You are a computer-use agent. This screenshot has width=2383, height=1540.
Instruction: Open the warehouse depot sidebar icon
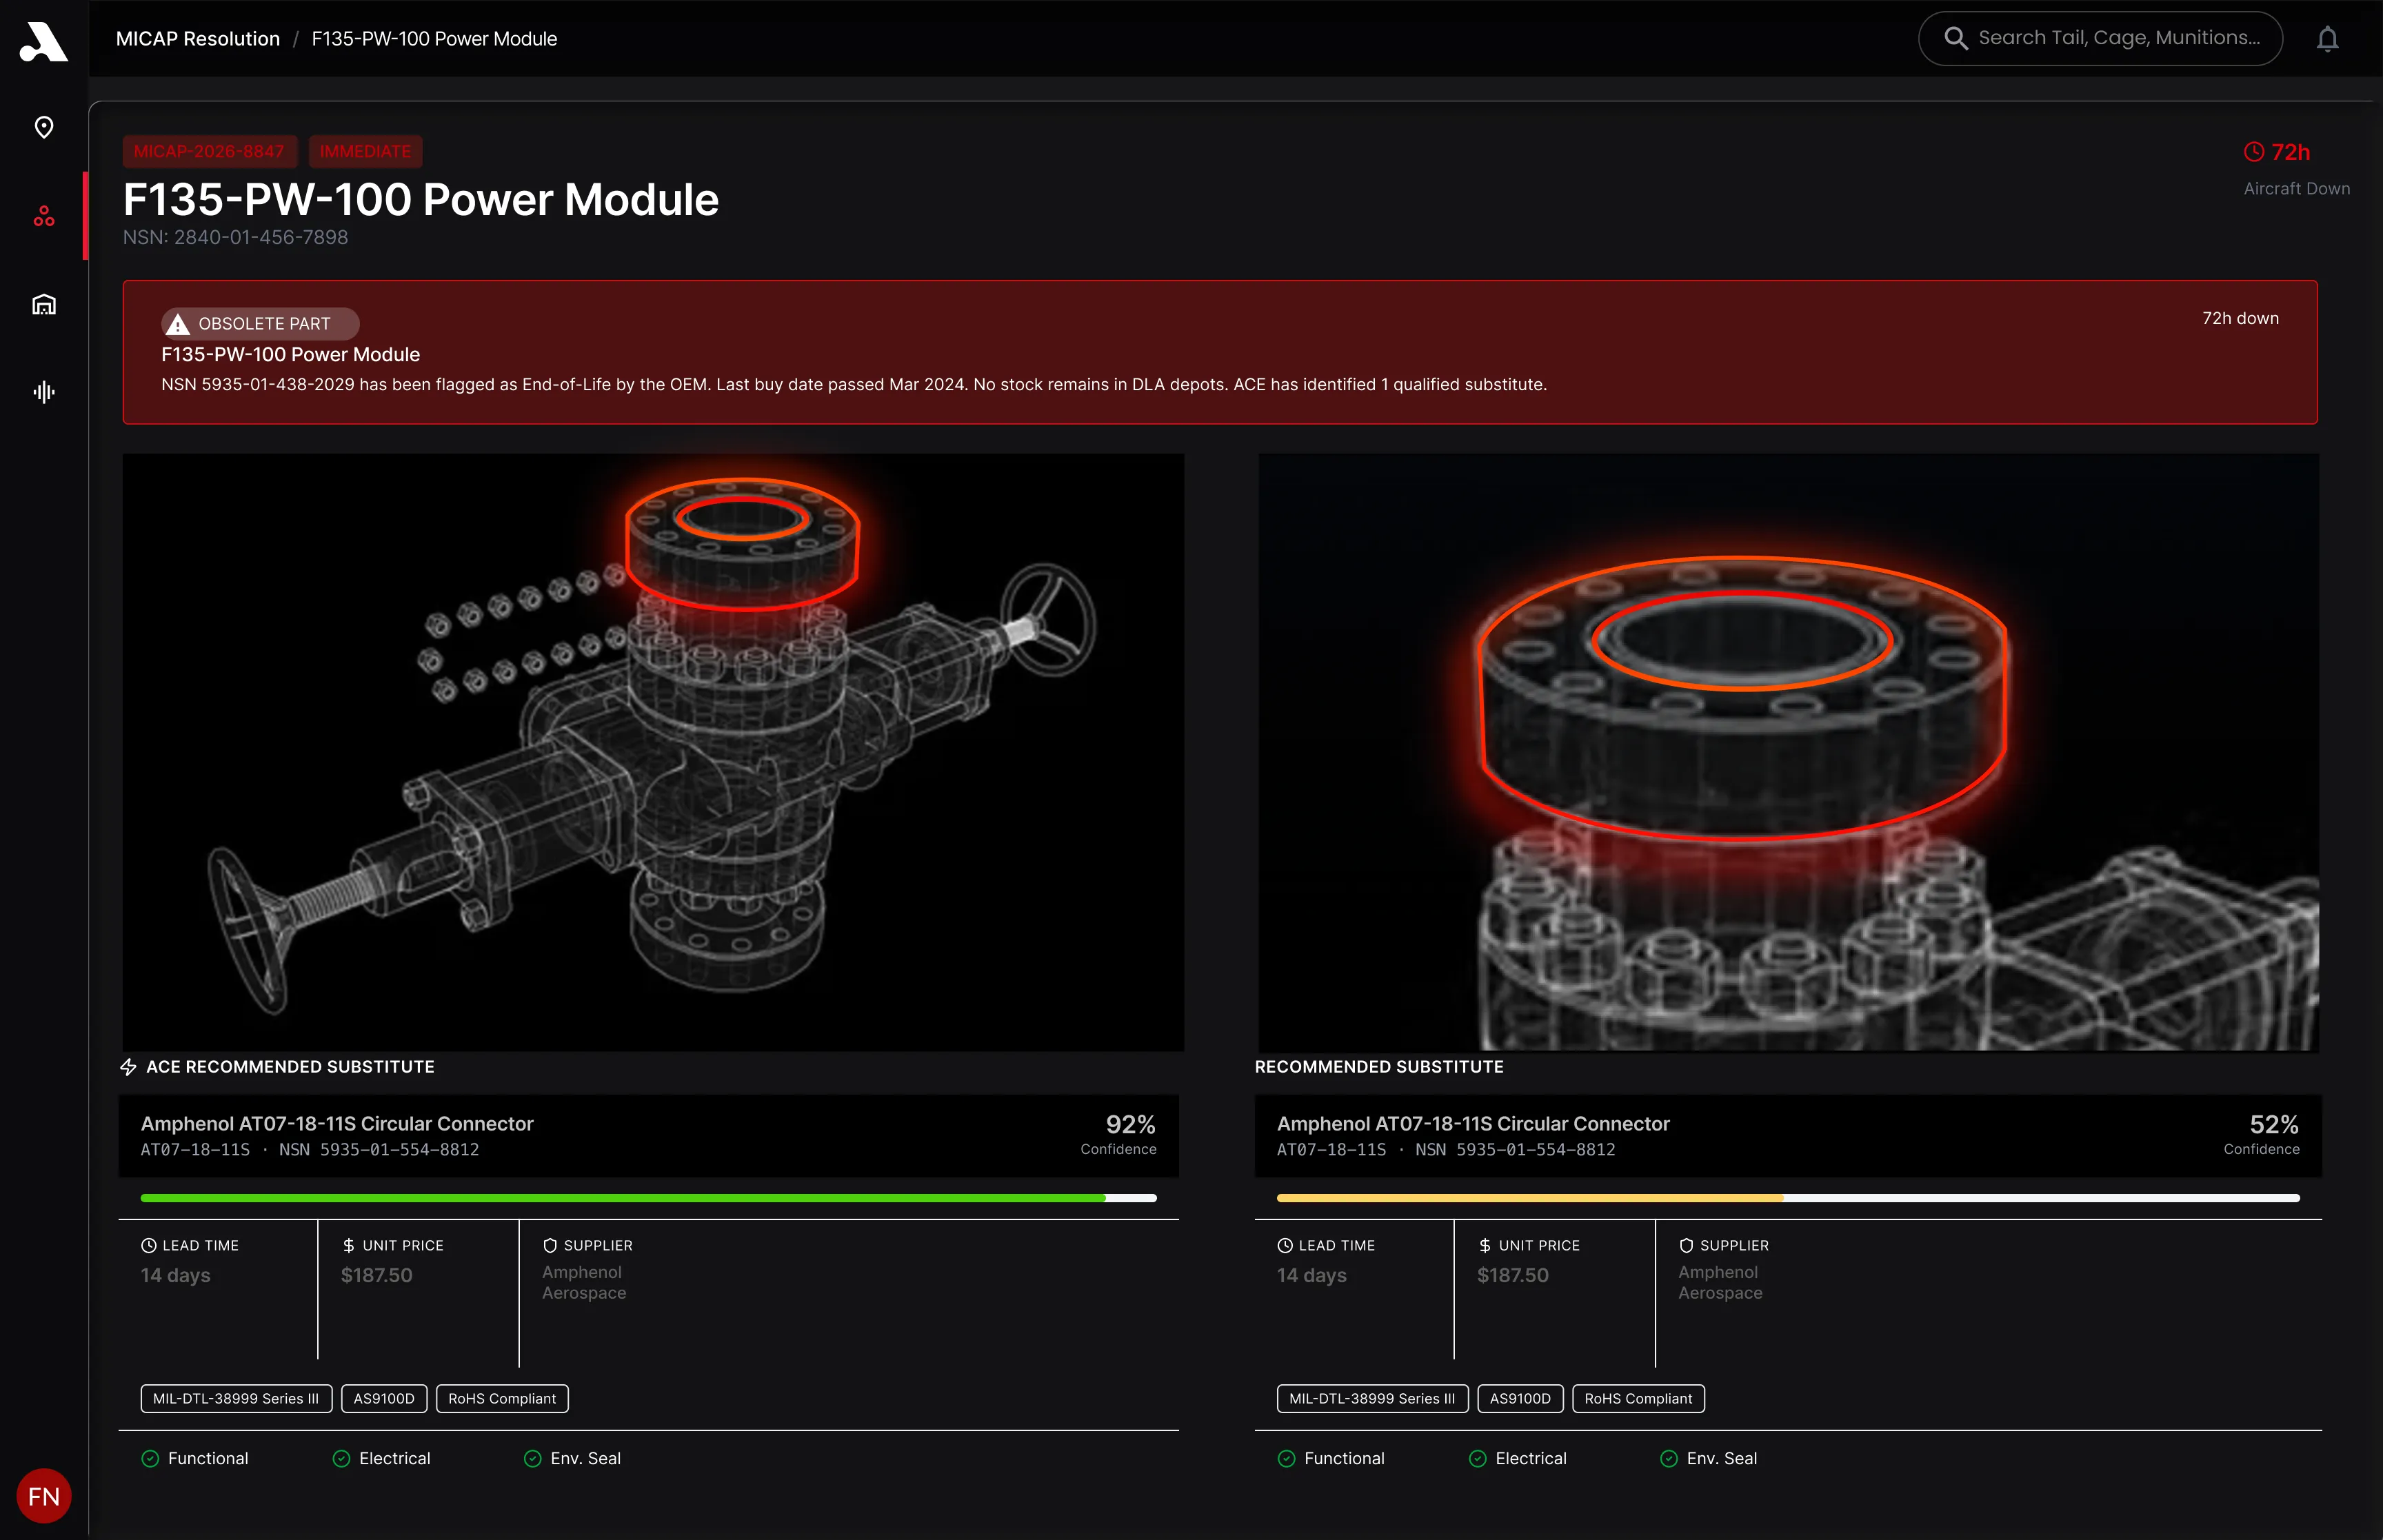(44, 304)
